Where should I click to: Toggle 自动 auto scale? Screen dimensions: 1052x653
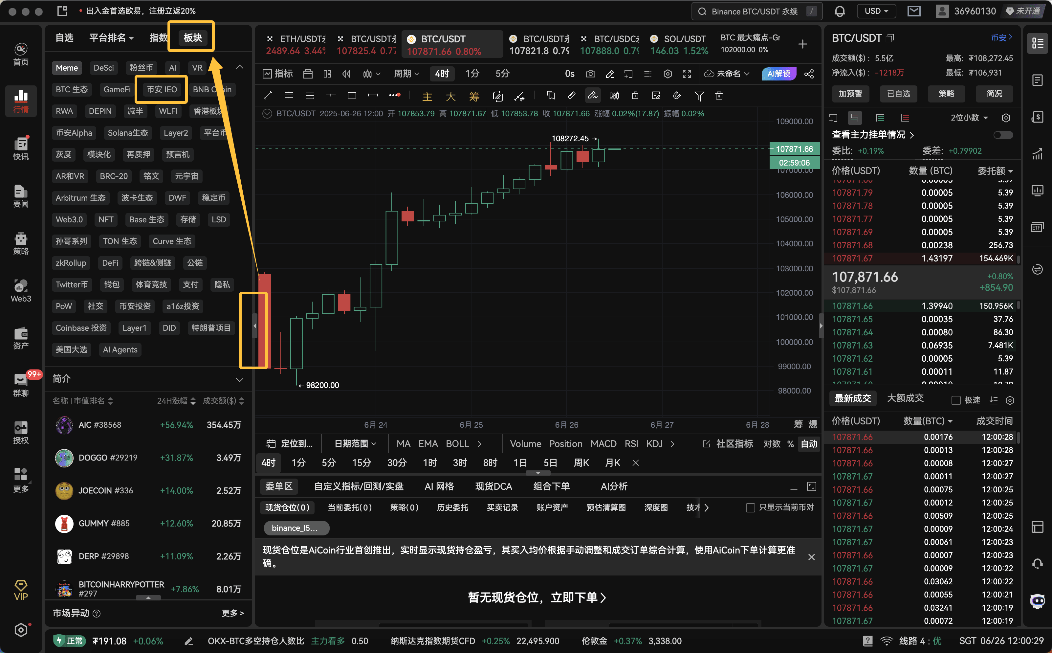(808, 444)
